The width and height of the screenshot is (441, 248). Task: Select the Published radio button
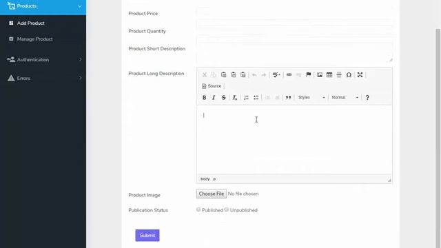click(x=198, y=209)
